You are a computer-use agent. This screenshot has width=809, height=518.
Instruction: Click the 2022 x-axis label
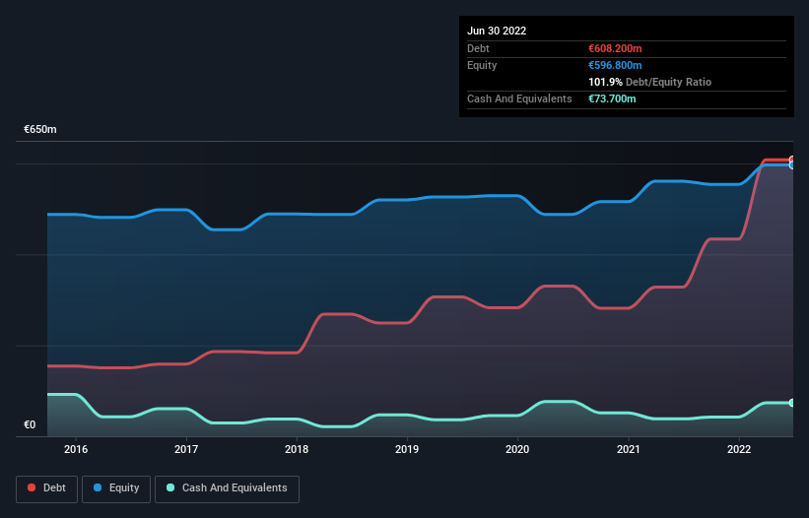739,449
